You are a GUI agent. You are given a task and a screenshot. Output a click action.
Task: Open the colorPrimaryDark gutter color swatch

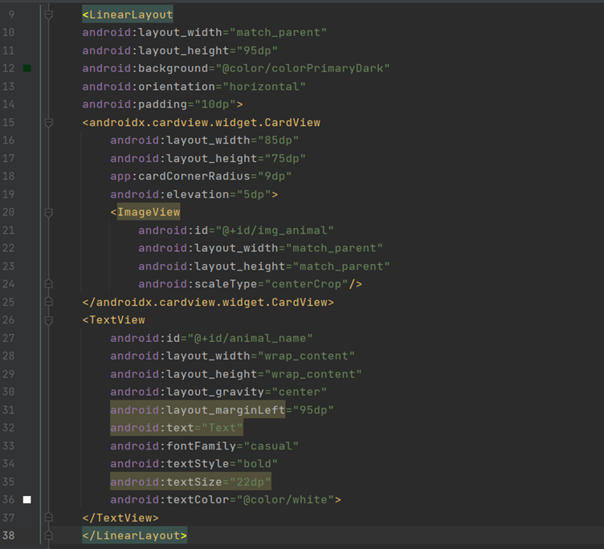click(x=27, y=69)
